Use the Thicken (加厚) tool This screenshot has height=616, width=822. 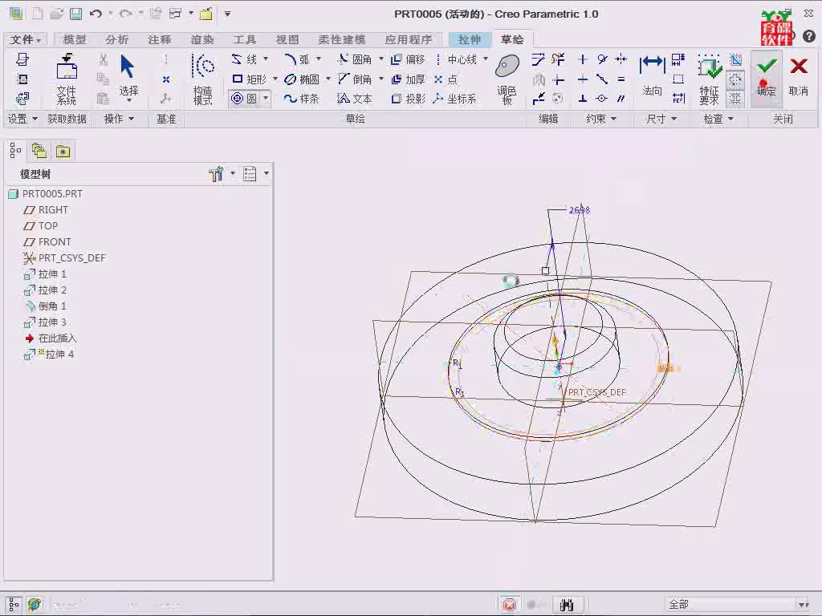(408, 79)
